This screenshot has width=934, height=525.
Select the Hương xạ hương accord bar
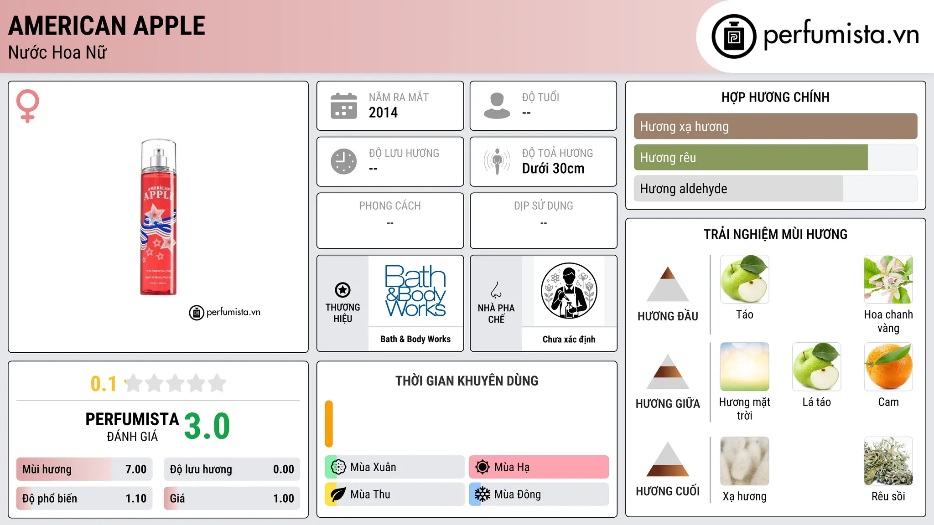point(775,126)
